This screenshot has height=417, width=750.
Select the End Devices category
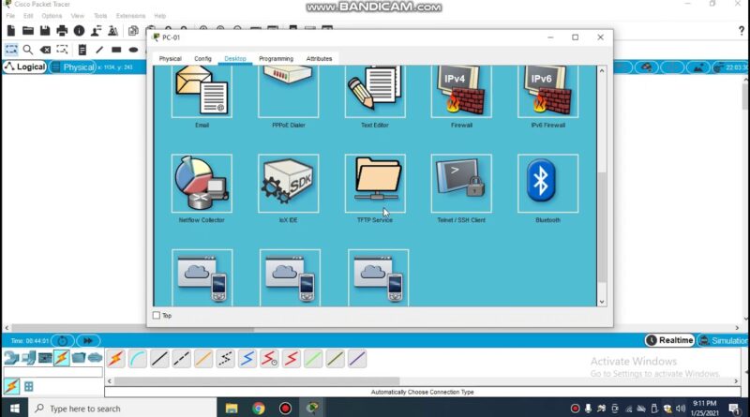click(29, 358)
